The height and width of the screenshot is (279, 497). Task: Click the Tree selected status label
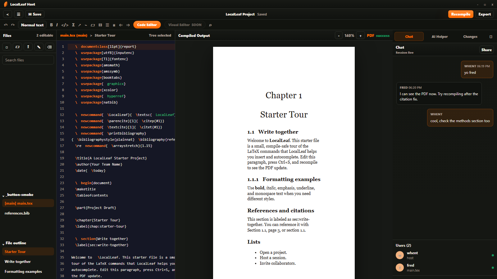[x=160, y=35]
